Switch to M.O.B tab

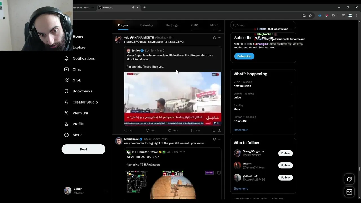214,25
